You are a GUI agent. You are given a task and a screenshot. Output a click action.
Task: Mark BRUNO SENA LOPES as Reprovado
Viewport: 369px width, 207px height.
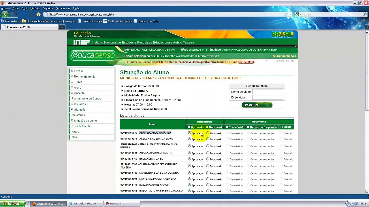(208, 159)
